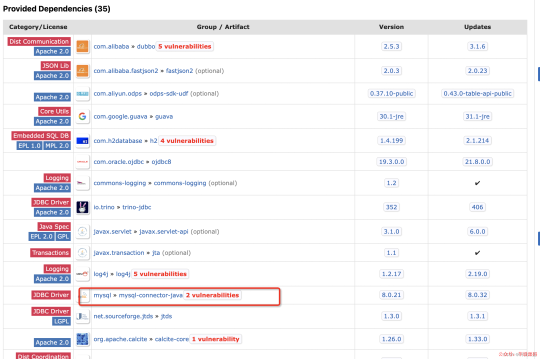This screenshot has width=540, height=359.
Task: Select ojdbc8 version 19.3.0.0
Action: tap(391, 161)
